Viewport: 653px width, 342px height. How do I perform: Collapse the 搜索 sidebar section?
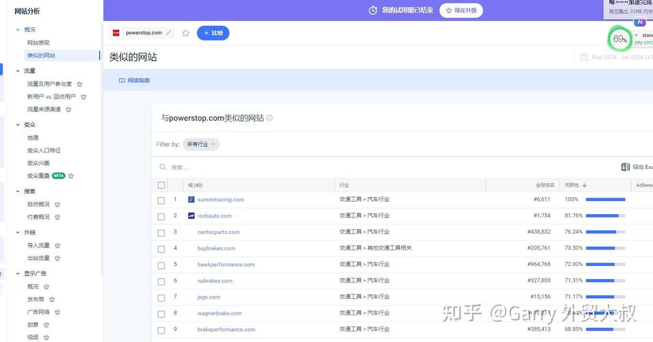[18, 191]
